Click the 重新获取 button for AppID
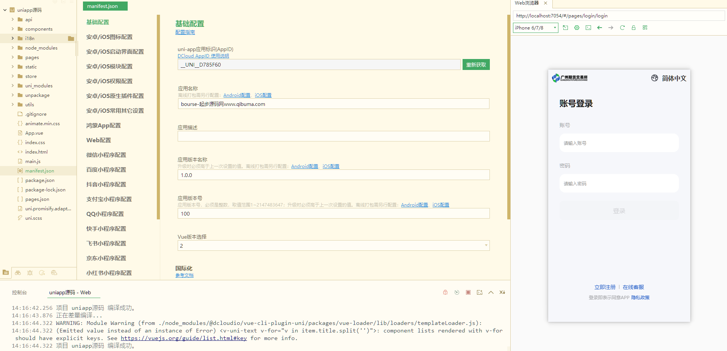The height and width of the screenshot is (351, 727). click(x=476, y=65)
